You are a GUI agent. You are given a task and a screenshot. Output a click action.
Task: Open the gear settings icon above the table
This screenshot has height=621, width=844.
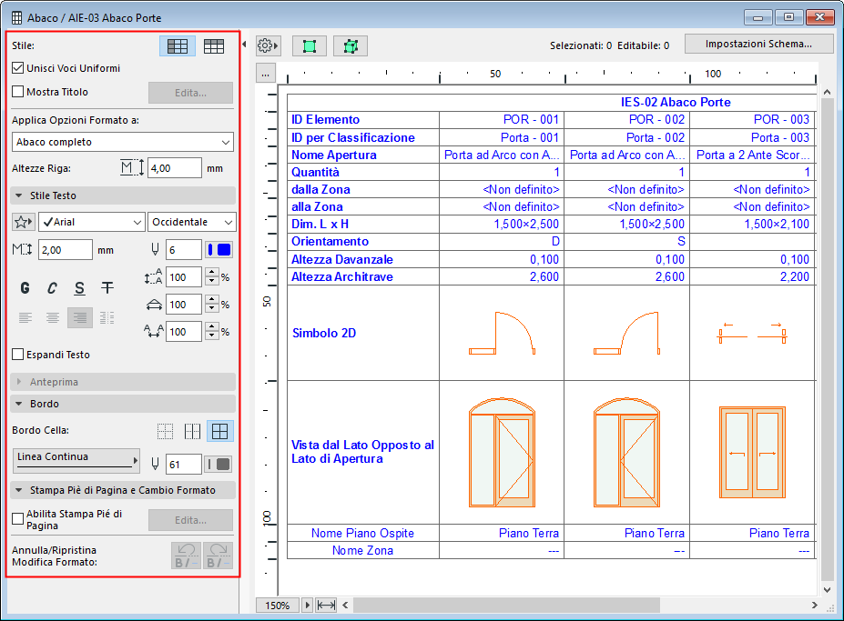click(x=268, y=45)
